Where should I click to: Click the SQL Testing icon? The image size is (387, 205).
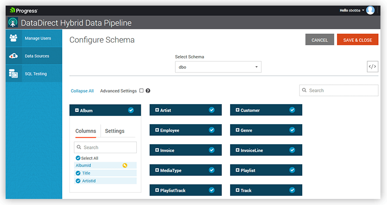[x=14, y=74]
